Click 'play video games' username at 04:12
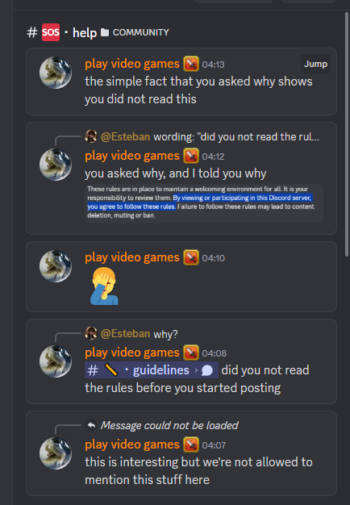Viewport: 350px width, 505px height. (132, 156)
